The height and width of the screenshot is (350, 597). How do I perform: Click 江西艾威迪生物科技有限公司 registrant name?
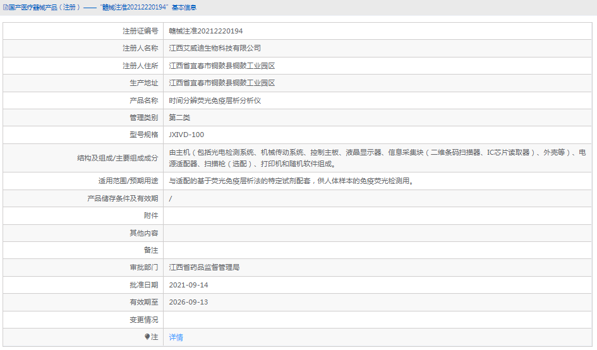point(215,49)
